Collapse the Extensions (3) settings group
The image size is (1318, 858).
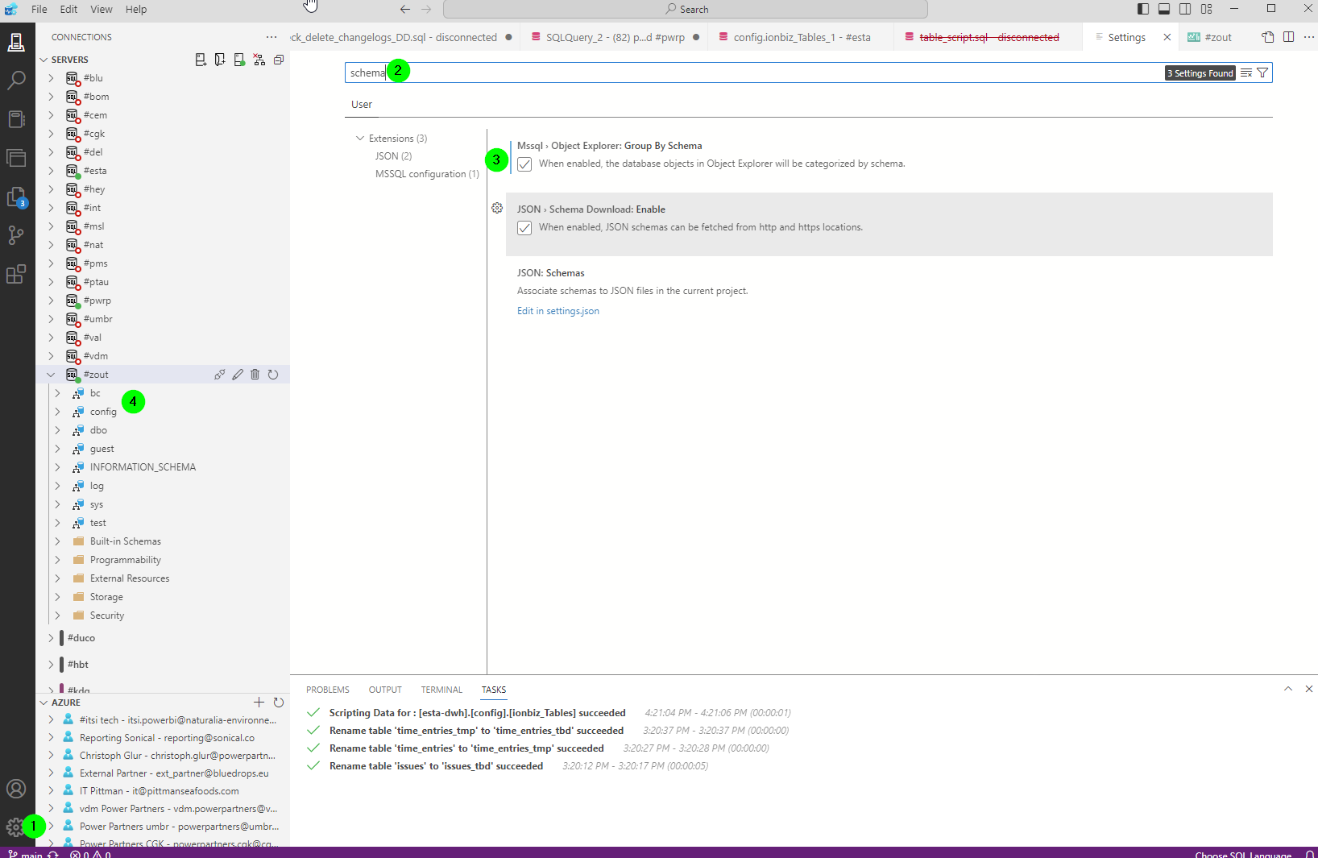(x=360, y=139)
